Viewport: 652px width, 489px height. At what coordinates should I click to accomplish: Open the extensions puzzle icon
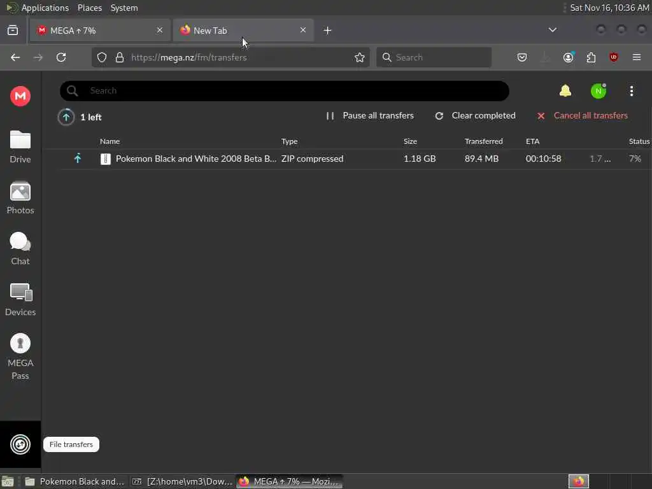(x=591, y=57)
